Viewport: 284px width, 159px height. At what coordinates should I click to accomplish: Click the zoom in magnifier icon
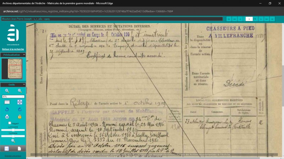pos(7,91)
